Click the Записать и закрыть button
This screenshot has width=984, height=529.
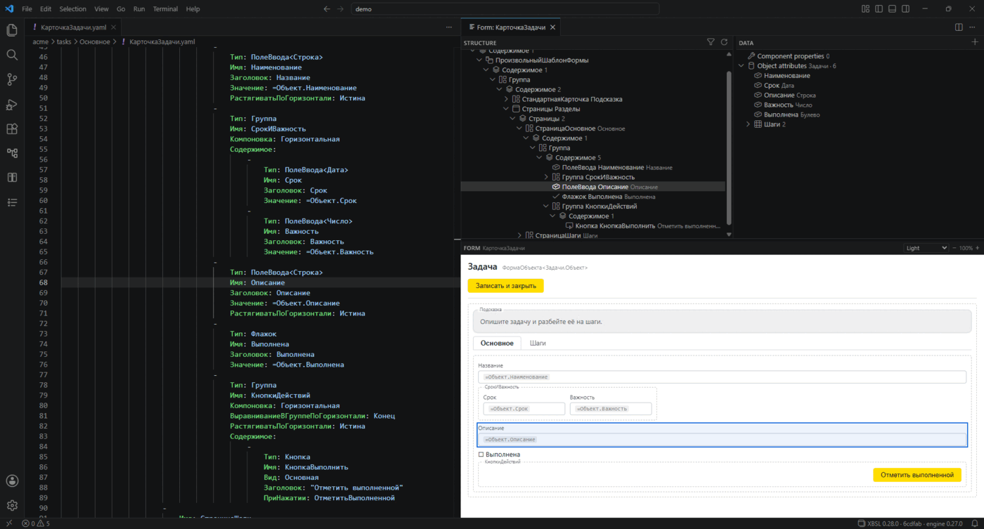click(506, 286)
